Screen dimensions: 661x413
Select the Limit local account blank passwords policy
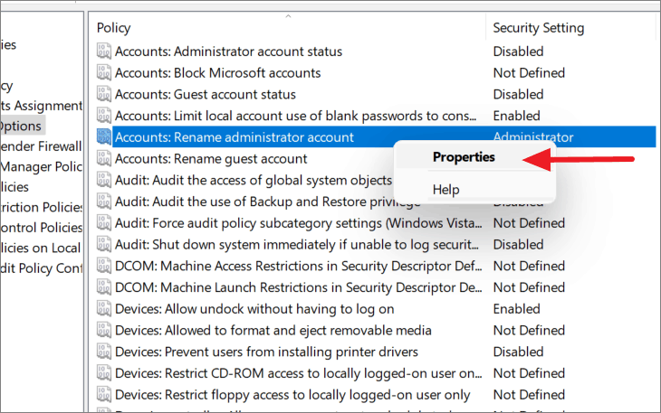pyautogui.click(x=295, y=116)
